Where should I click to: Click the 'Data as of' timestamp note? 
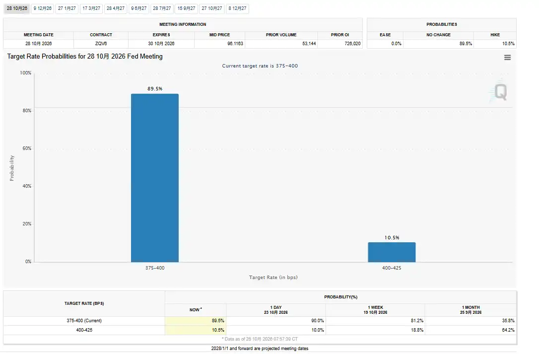coord(260,339)
